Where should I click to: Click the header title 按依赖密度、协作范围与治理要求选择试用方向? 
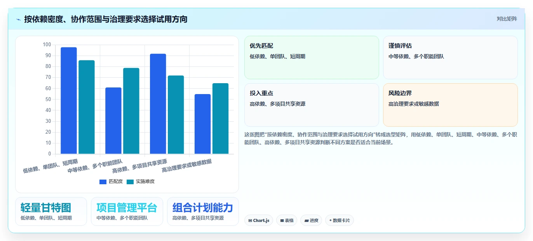click(x=106, y=19)
